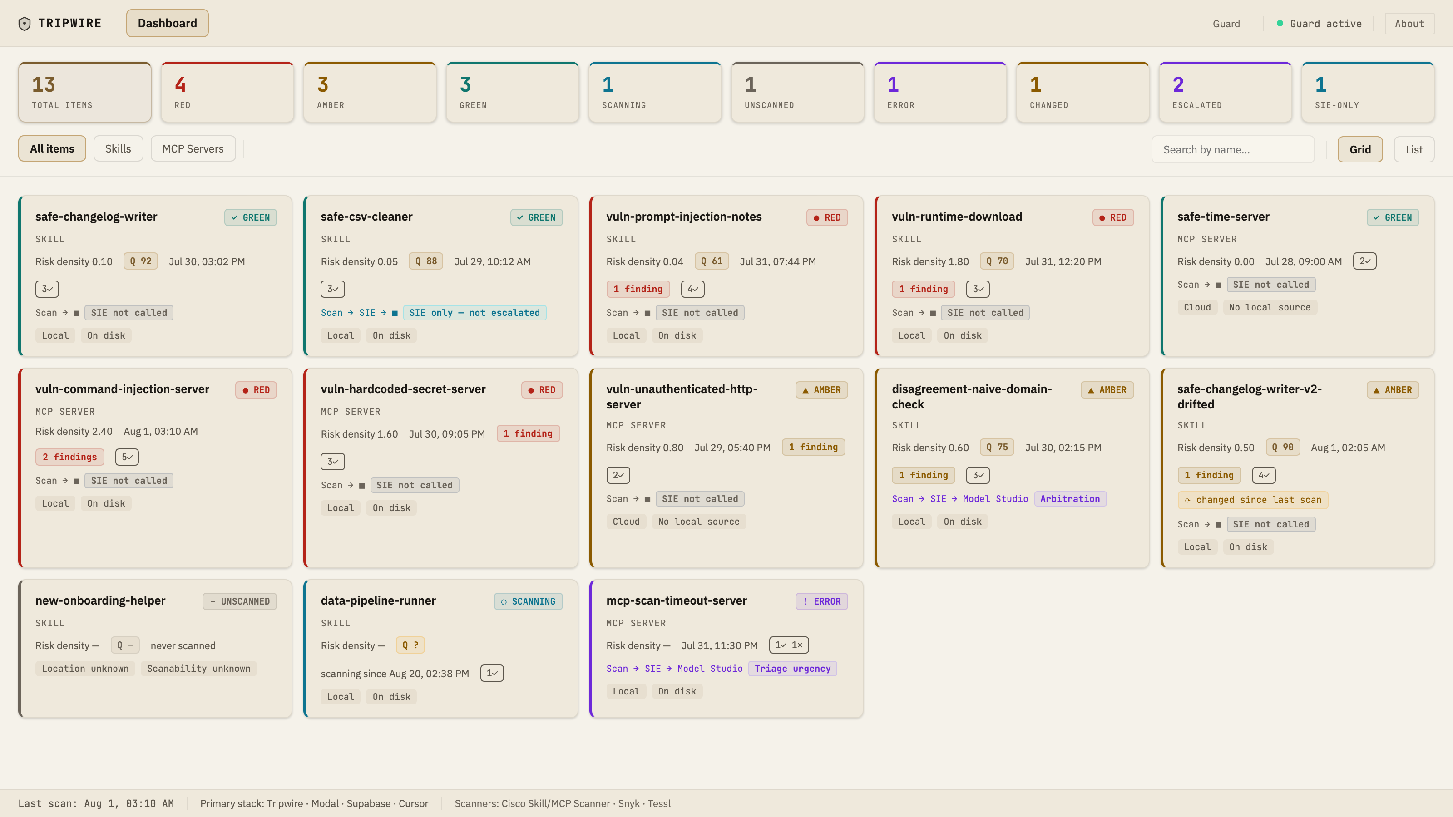Image resolution: width=1453 pixels, height=817 pixels.
Task: Click the AMBER badge on vuln-unauthenticated-http-server
Action: [822, 390]
